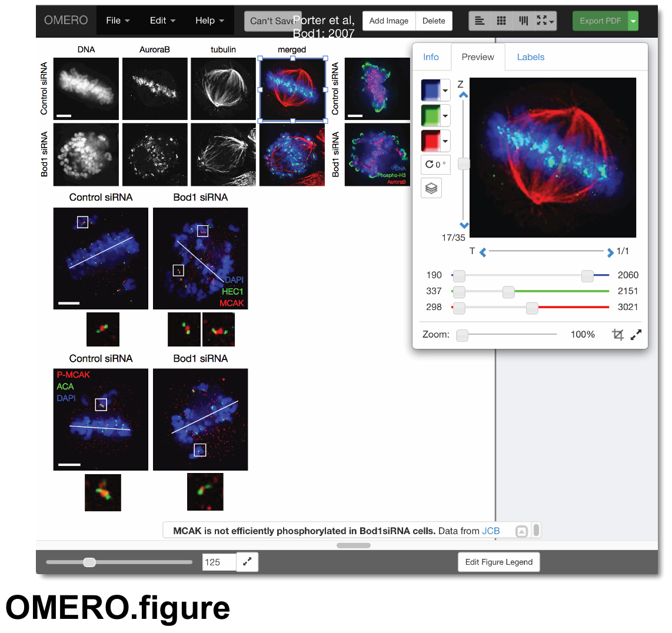This screenshot has height=633, width=672.
Task: Toggle the blue channel button
Action: click(x=431, y=90)
